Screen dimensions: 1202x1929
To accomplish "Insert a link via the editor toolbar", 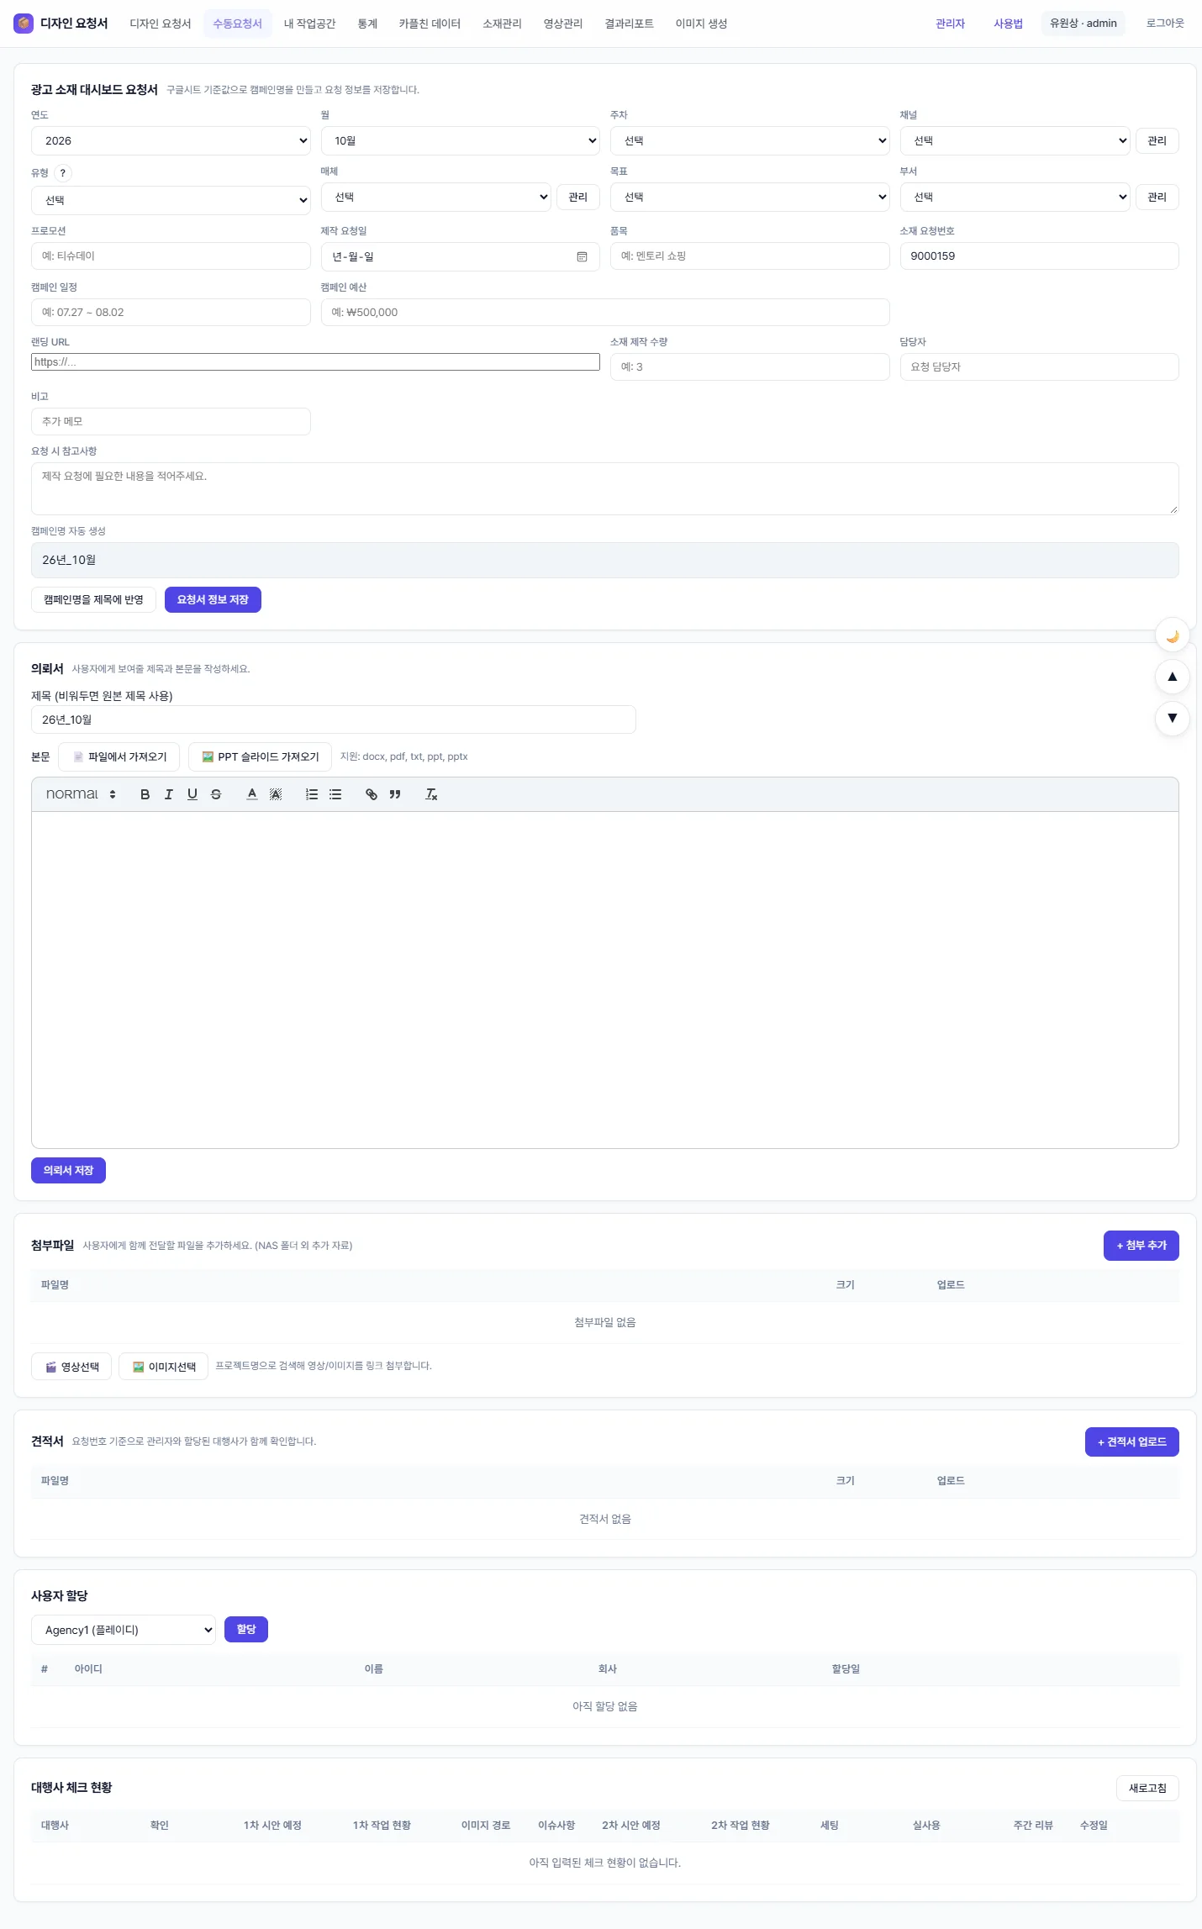I will [x=371, y=794].
